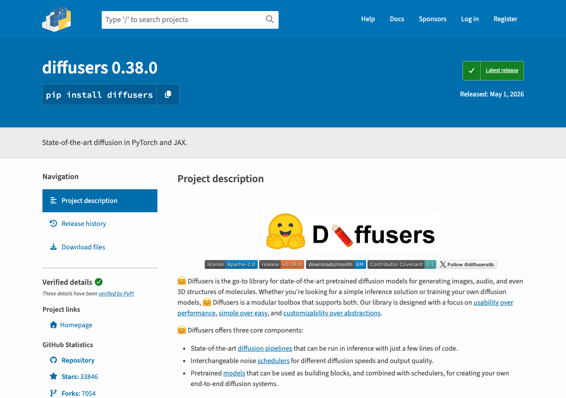566x398 pixels.
Task: Click the downloads/month 8M badge
Action: [x=336, y=264]
